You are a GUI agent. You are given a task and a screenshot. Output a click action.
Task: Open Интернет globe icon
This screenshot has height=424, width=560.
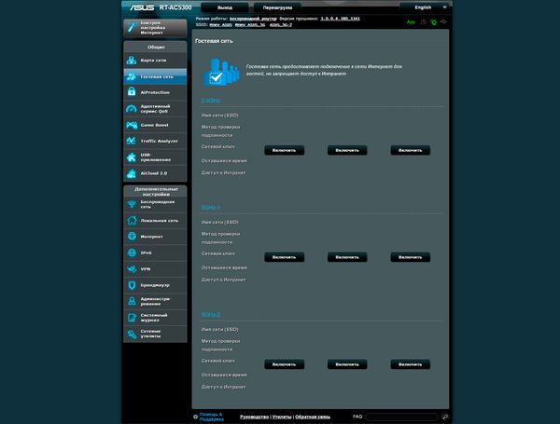pos(132,236)
